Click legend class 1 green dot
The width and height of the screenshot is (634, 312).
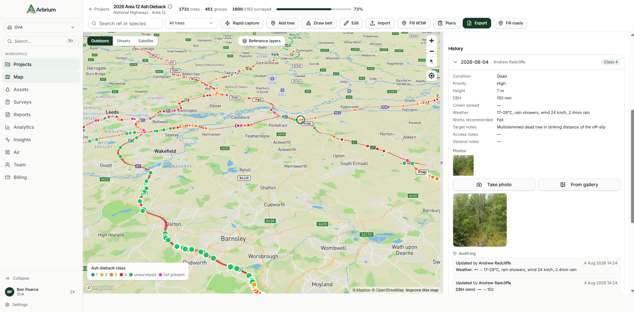pos(93,275)
